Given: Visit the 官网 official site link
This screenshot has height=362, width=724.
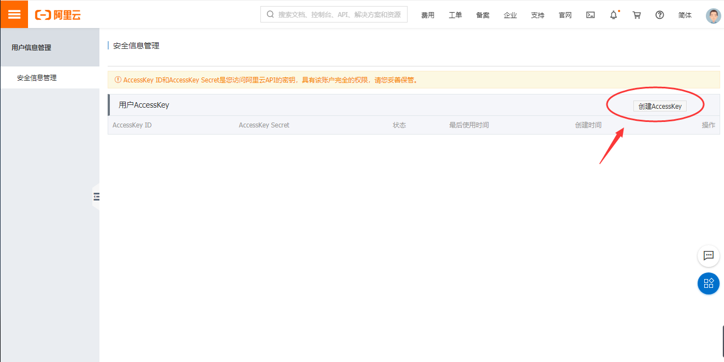Looking at the screenshot, I should 565,16.
